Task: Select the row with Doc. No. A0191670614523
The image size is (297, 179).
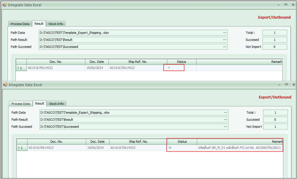Action: [41, 148]
